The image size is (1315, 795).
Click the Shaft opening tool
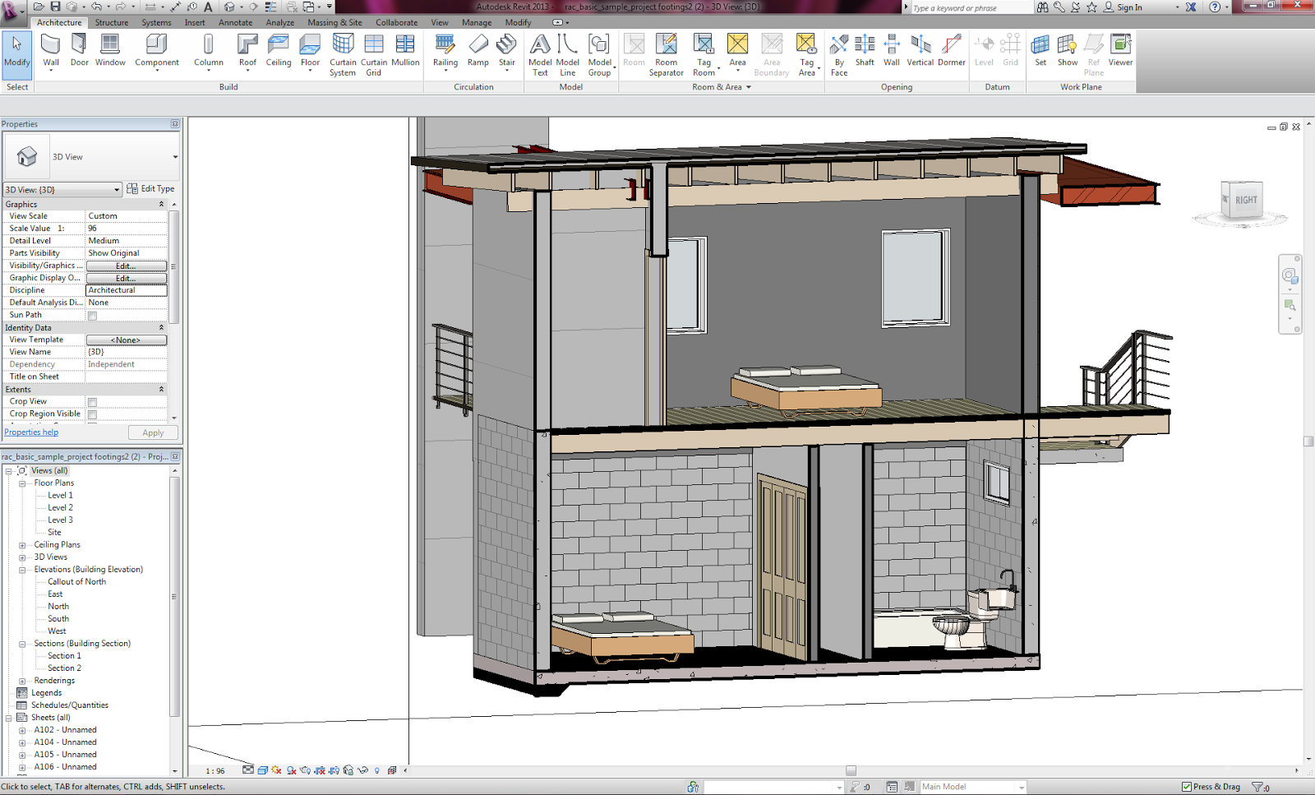(865, 49)
